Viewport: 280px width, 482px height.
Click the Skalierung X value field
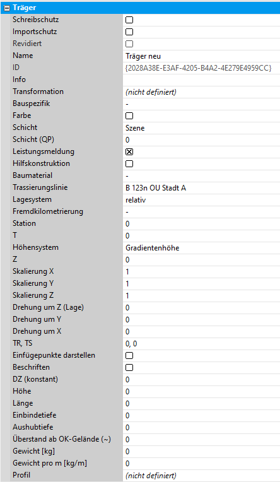201,272
